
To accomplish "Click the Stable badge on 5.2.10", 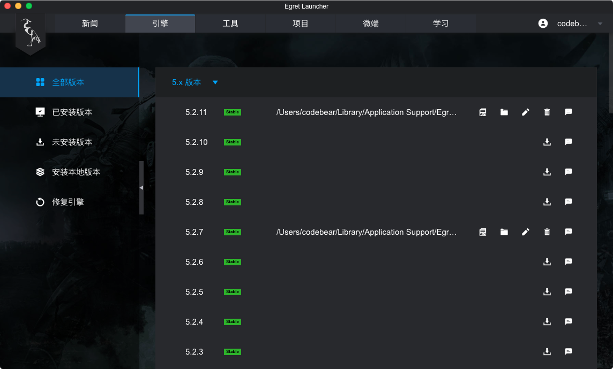I will [x=233, y=142].
